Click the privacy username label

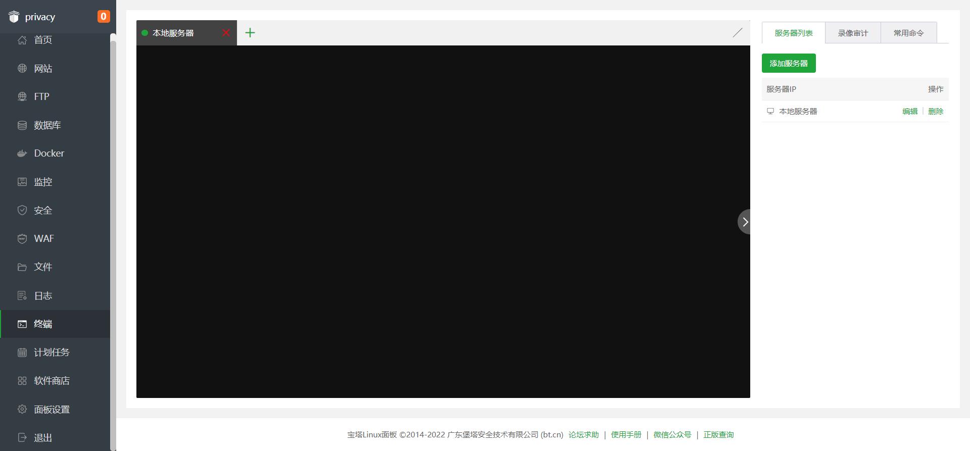pyautogui.click(x=40, y=17)
